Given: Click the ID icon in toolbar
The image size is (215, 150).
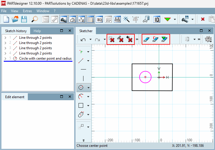Looking at the screenshot, I should (157, 19).
